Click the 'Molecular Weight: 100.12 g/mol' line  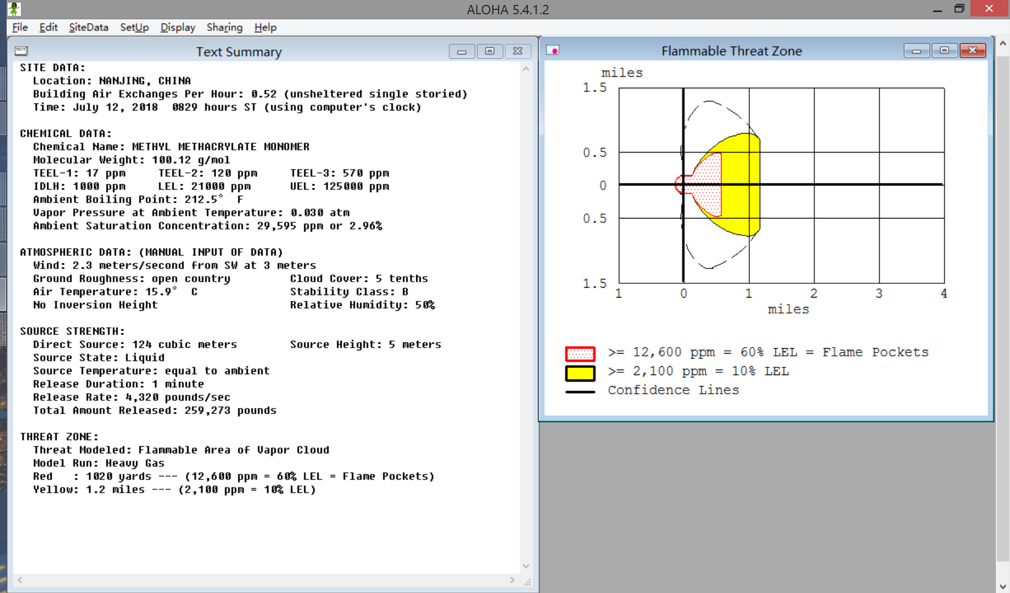(132, 160)
